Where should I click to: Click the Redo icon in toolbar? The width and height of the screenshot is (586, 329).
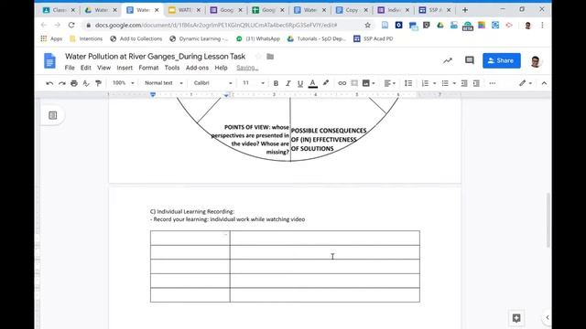click(x=61, y=83)
